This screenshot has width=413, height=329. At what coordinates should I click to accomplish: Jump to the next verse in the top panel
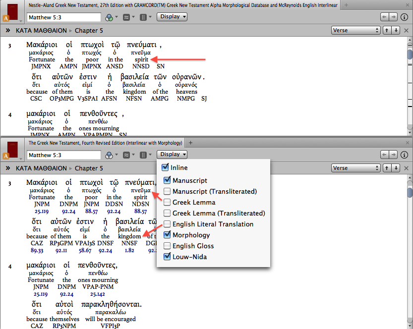click(396, 30)
